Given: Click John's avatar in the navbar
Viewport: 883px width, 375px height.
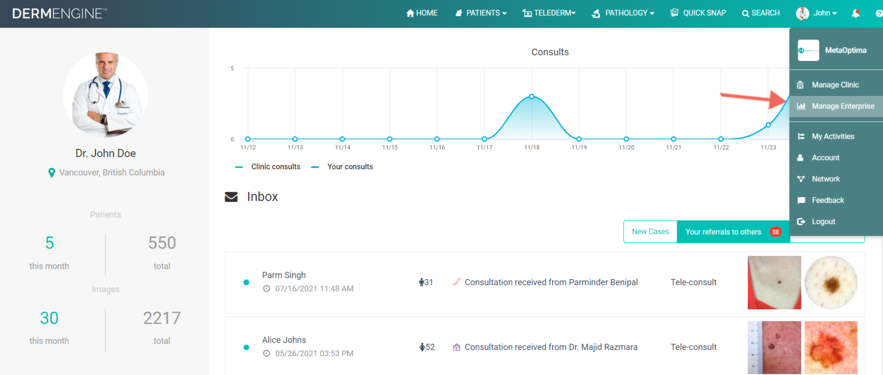Looking at the screenshot, I should [802, 13].
